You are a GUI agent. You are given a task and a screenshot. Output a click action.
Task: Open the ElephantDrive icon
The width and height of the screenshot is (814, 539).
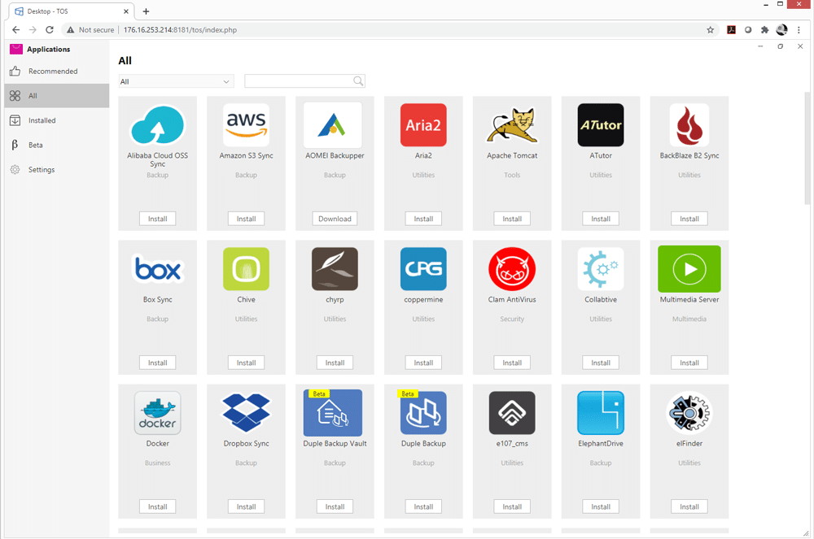pos(601,412)
